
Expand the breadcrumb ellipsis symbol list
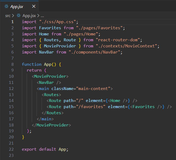(42, 16)
